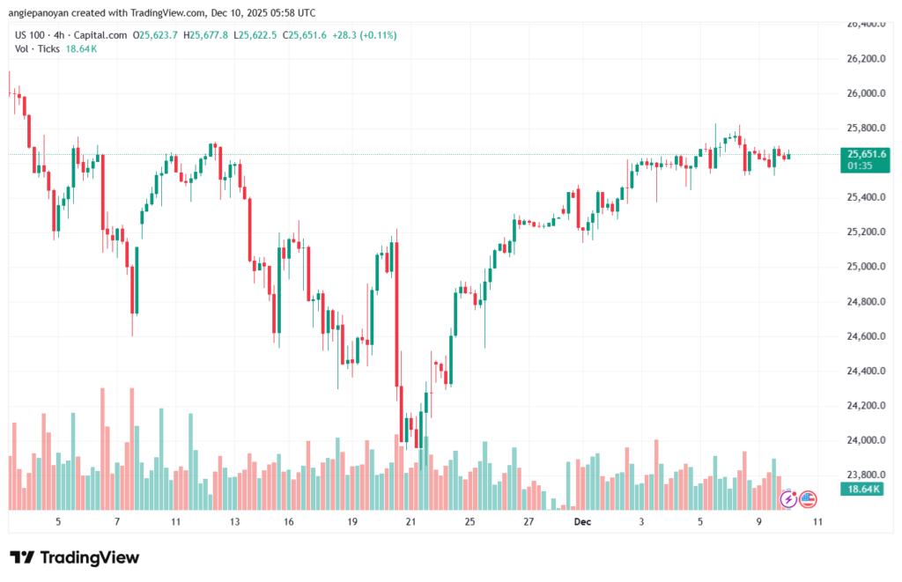Click the 5 date at left of time axis

click(58, 522)
